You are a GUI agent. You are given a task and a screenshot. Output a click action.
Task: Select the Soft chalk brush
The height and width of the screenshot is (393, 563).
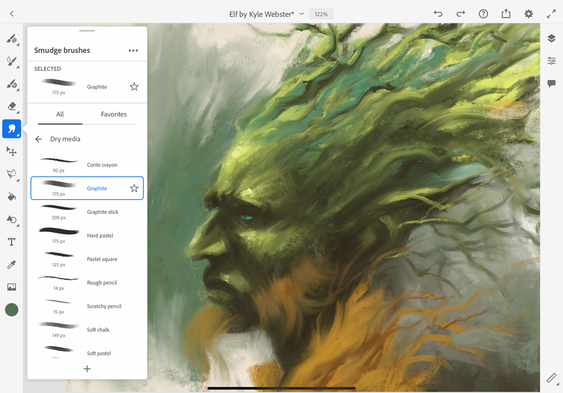[x=87, y=330]
